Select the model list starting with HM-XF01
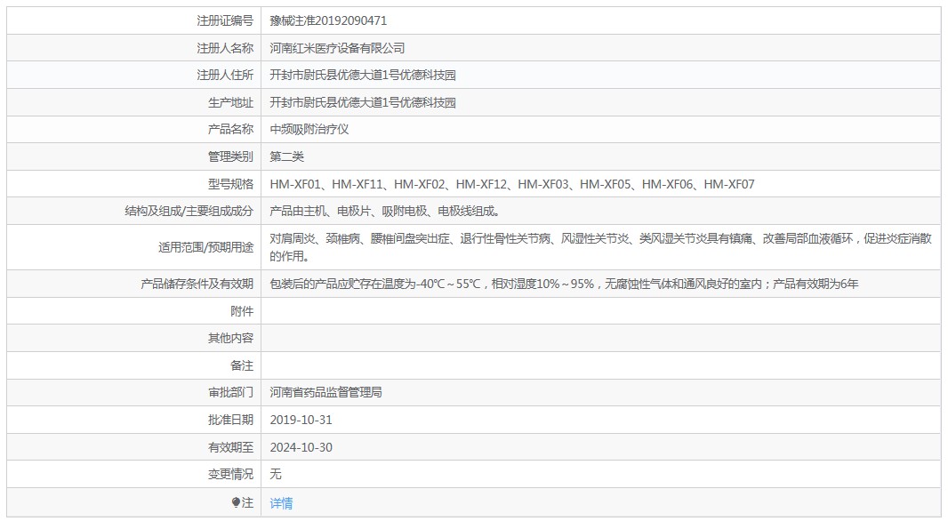 [x=512, y=184]
